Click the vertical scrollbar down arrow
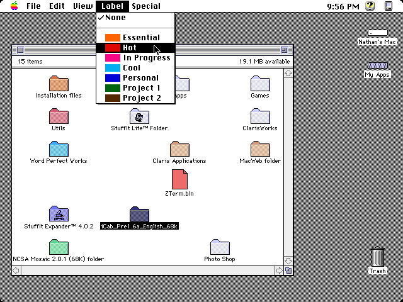Viewport: 403px width, 302px height. point(288,260)
